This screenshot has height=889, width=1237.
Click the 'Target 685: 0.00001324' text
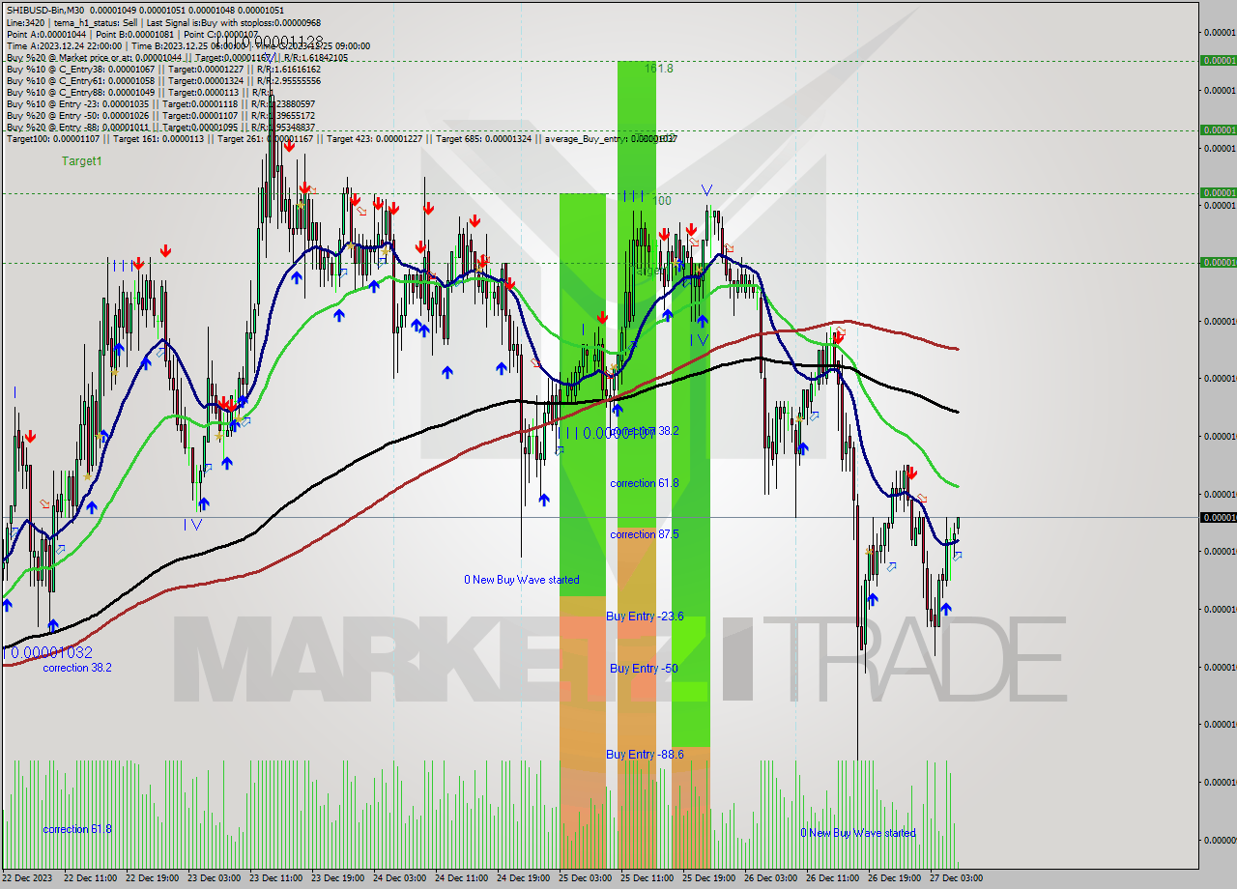click(x=484, y=139)
